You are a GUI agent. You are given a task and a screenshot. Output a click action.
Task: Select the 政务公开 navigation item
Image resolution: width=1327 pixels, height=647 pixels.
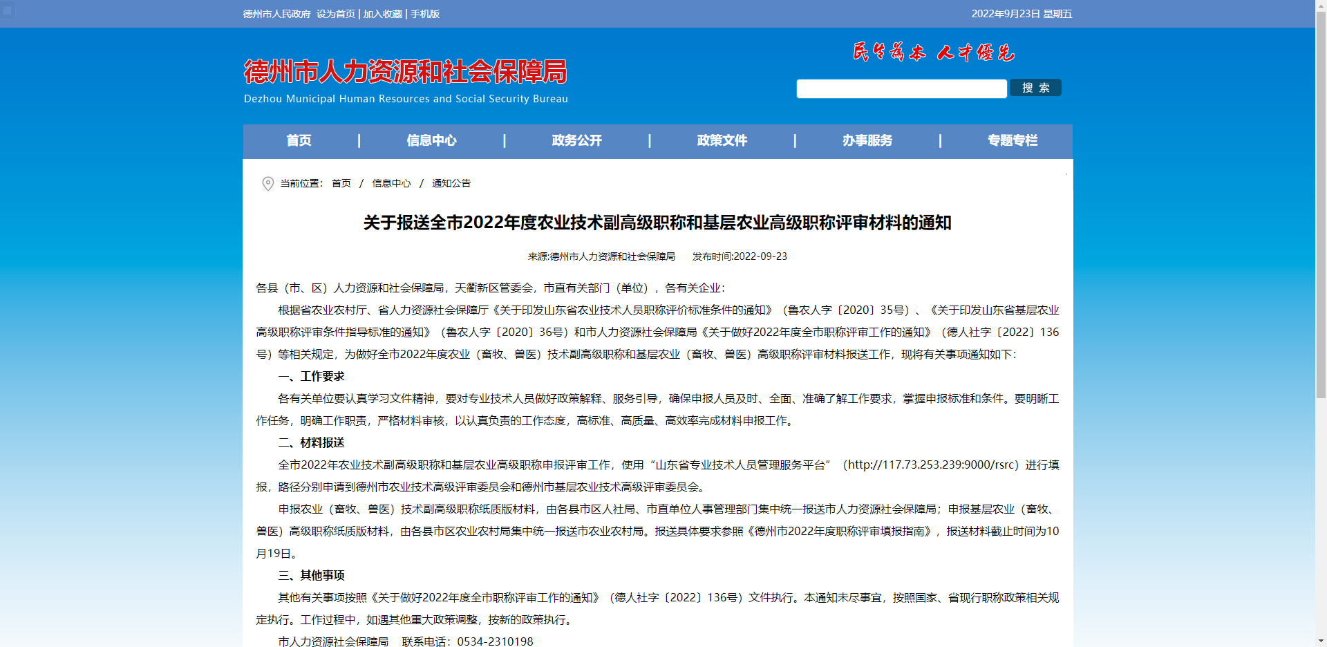pyautogui.click(x=576, y=141)
